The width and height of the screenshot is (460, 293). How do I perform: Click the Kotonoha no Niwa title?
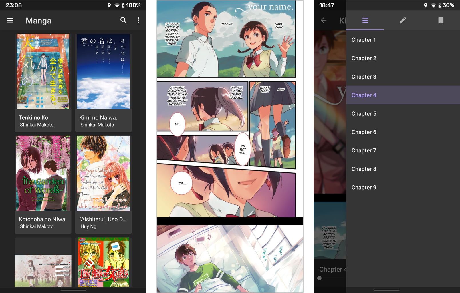coord(42,219)
